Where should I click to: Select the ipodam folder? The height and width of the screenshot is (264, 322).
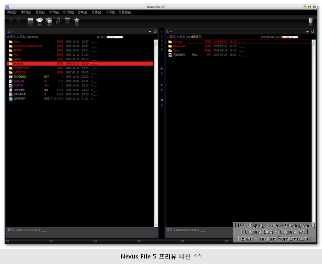coord(17,59)
